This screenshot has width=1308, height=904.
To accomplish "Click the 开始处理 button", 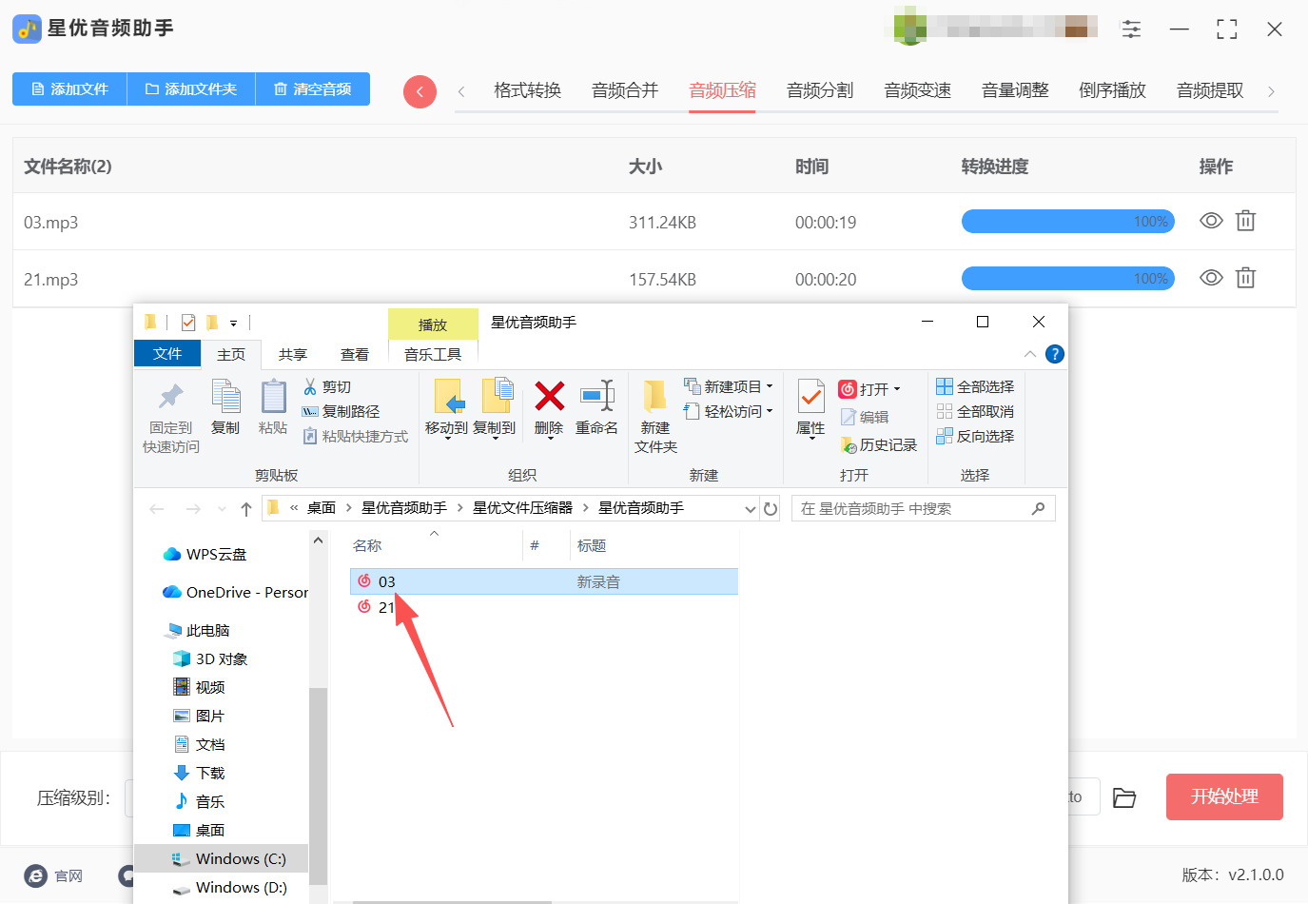I will (x=1224, y=797).
